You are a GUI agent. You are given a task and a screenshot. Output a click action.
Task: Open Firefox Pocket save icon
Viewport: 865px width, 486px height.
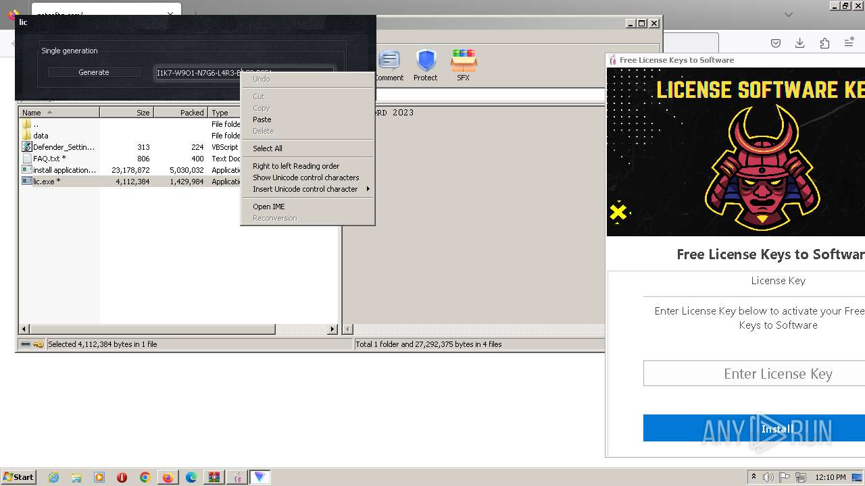pos(776,43)
